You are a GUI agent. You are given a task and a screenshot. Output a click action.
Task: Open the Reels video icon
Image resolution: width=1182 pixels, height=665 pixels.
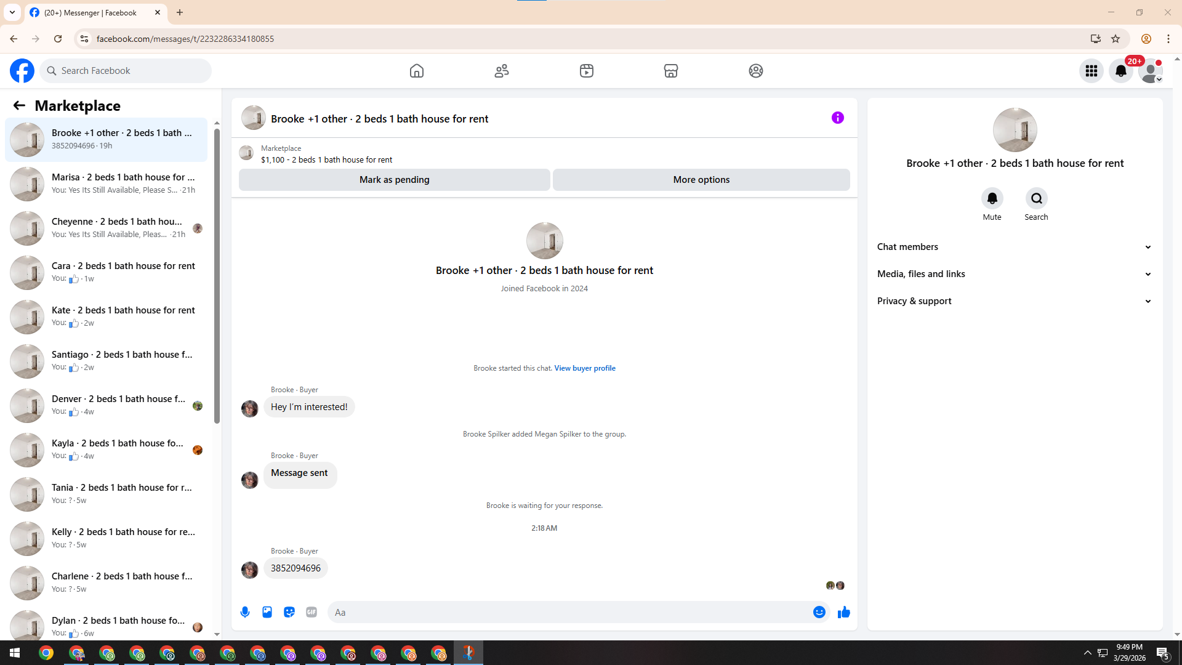point(587,71)
